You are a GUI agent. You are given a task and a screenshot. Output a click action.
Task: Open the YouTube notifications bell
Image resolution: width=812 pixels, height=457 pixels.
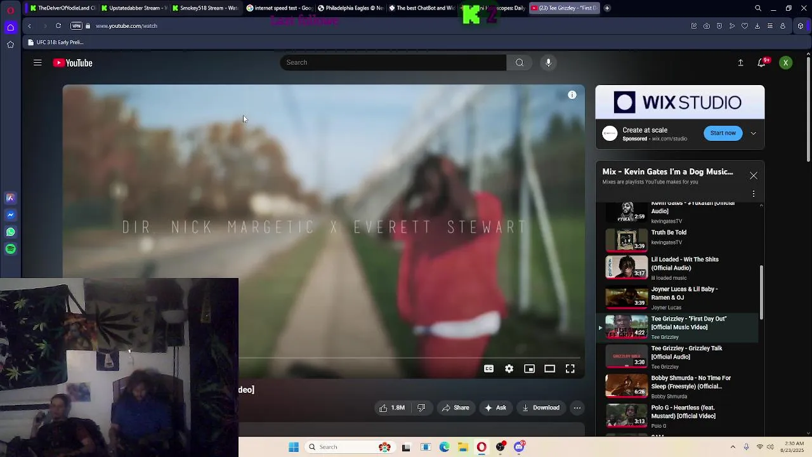click(x=761, y=63)
